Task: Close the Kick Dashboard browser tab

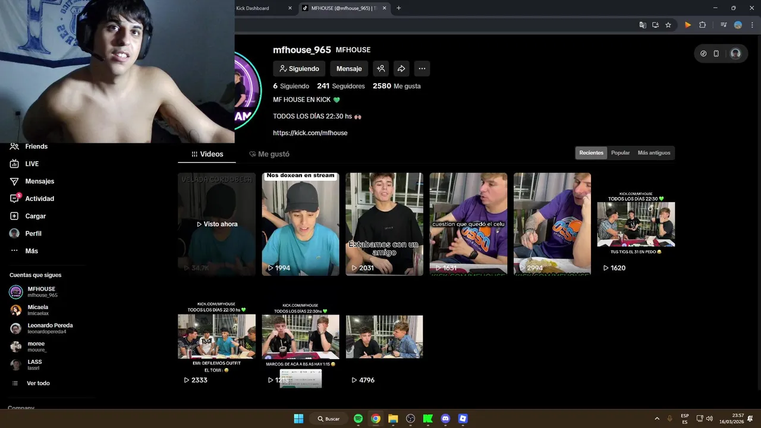Action: coord(290,8)
